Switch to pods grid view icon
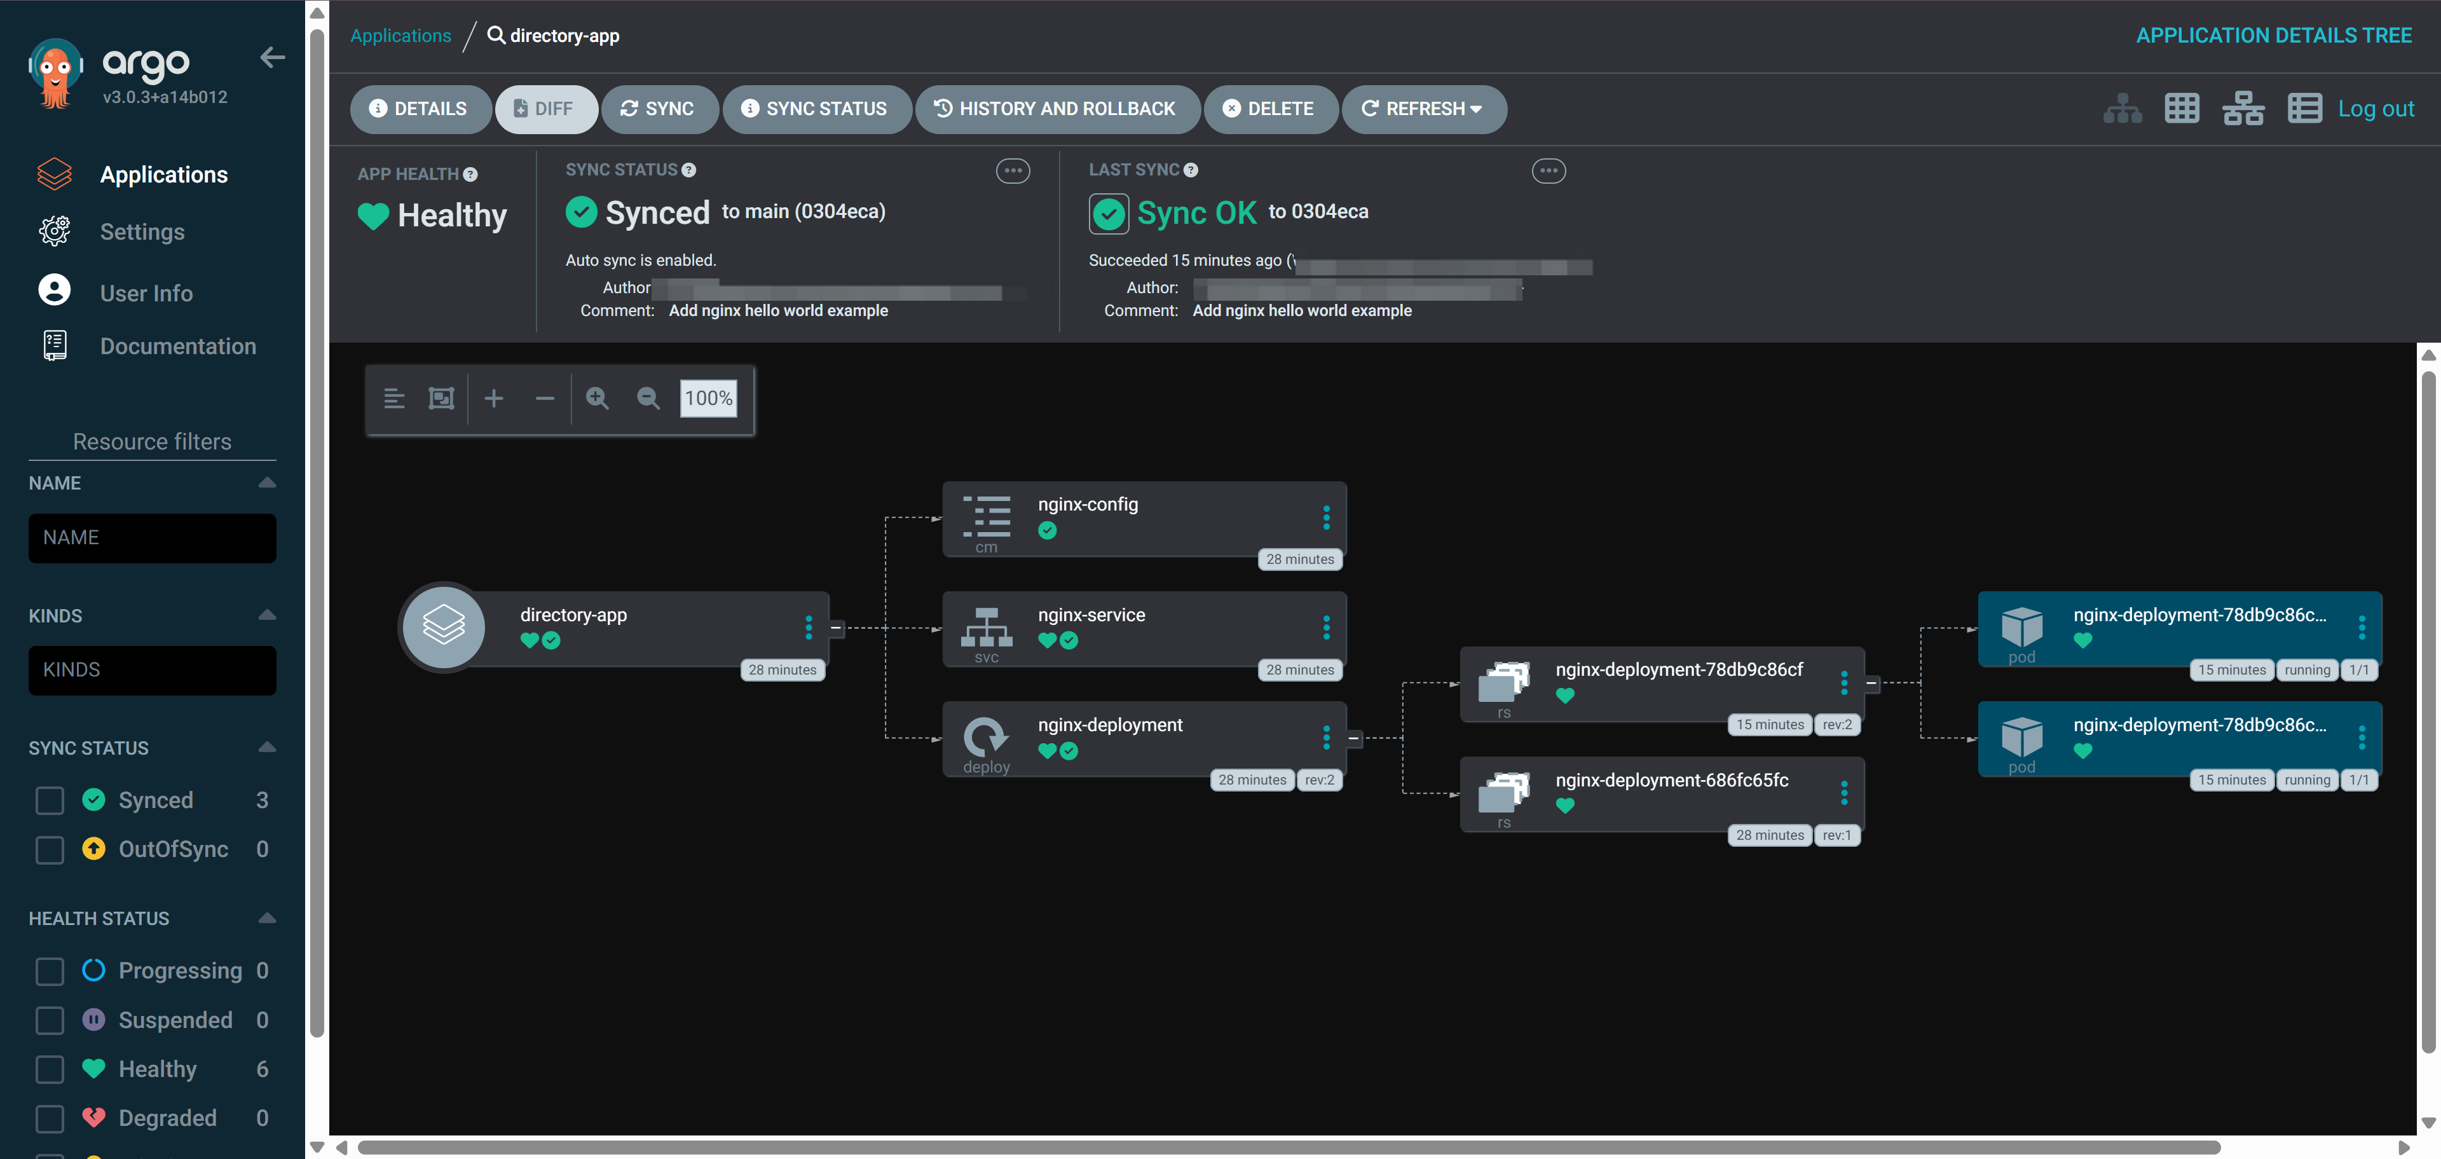 [x=2182, y=109]
